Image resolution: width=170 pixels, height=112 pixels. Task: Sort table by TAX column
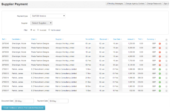[x=141, y=39]
